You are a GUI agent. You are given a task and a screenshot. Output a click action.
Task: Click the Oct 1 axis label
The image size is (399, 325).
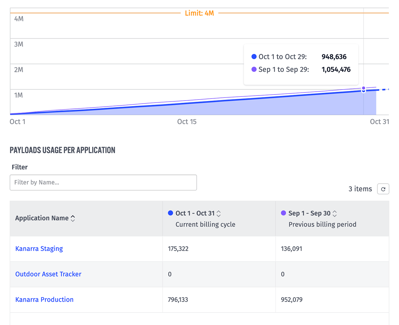[18, 122]
